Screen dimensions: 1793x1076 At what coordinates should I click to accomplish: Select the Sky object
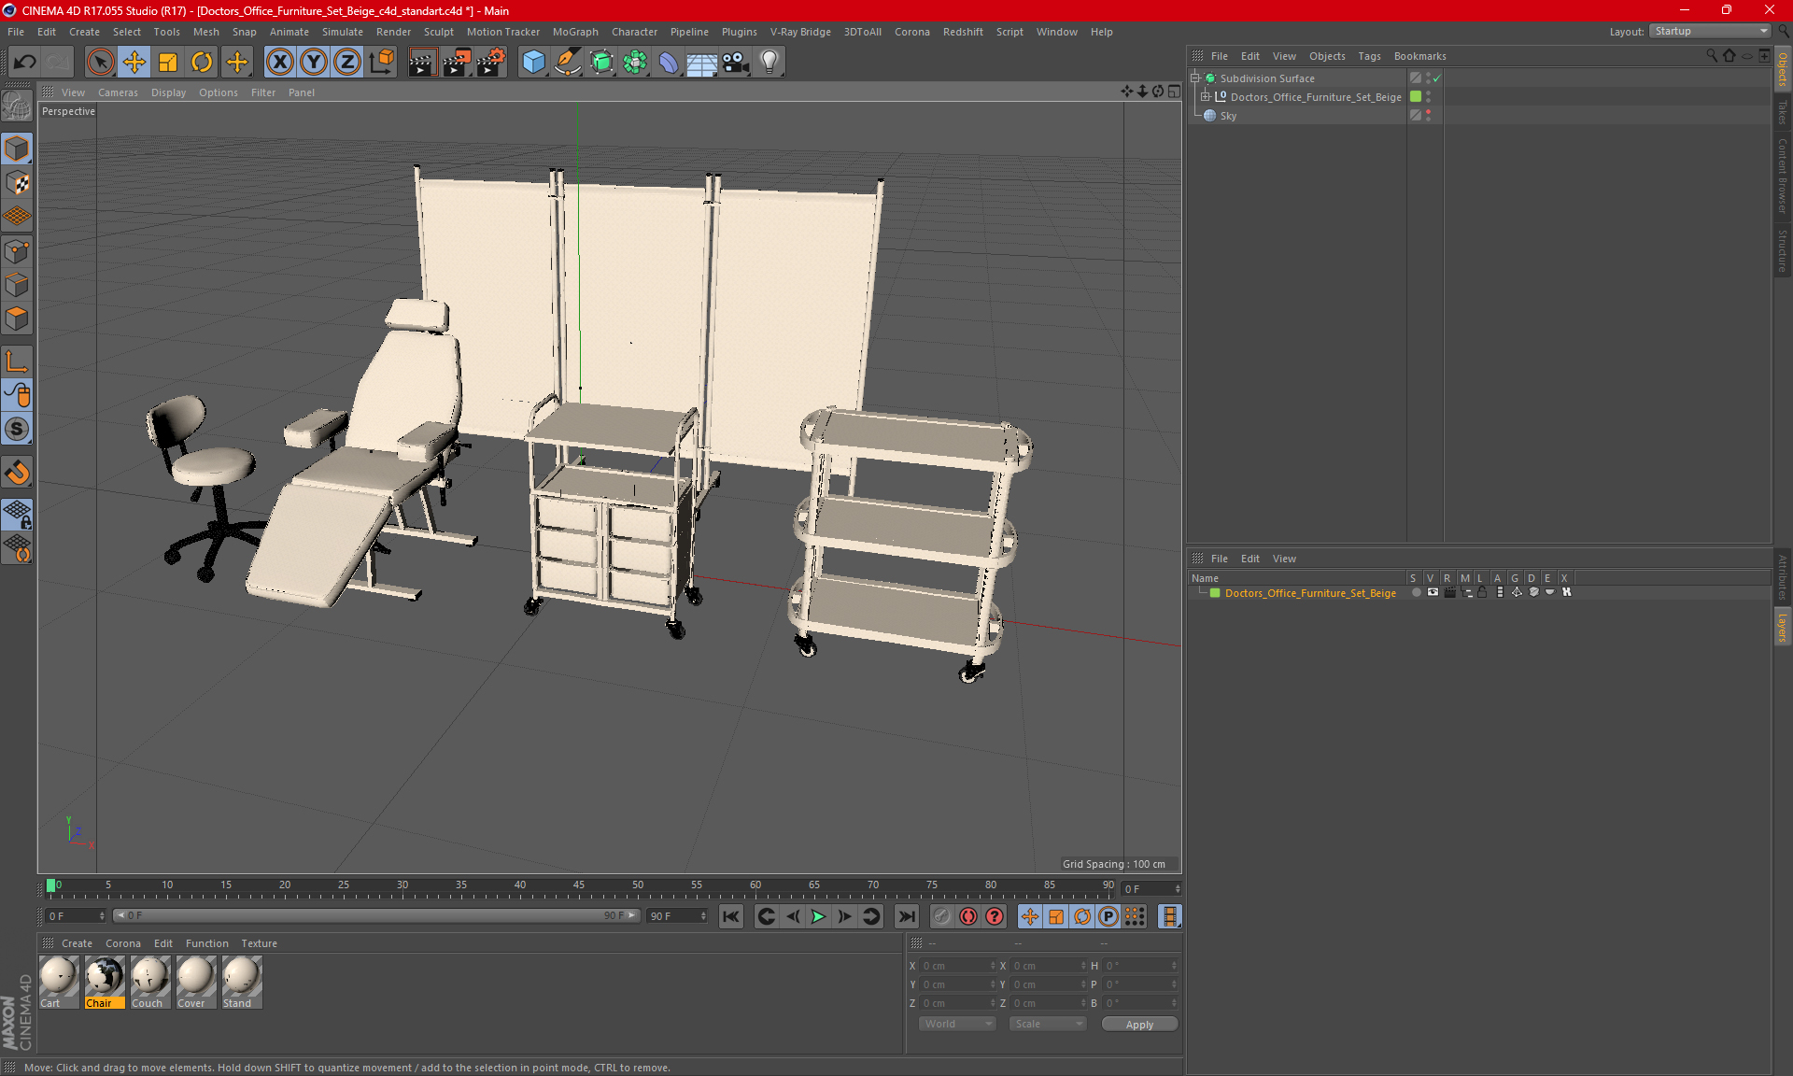click(x=1228, y=116)
